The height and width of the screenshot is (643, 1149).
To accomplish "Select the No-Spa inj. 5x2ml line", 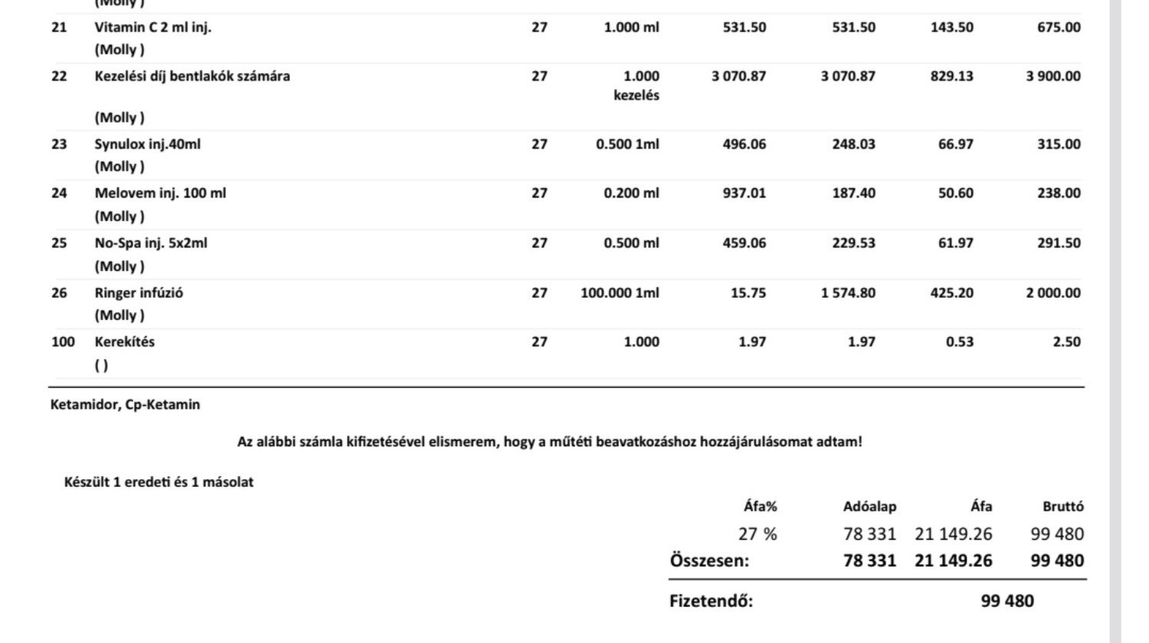I will [x=150, y=243].
